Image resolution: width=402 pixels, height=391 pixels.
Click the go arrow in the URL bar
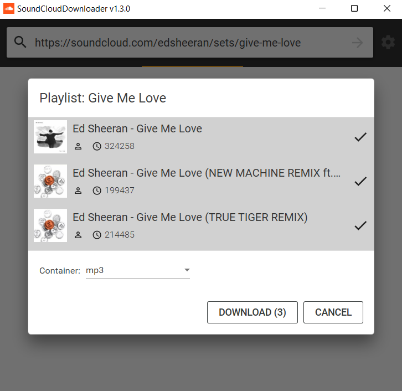357,42
